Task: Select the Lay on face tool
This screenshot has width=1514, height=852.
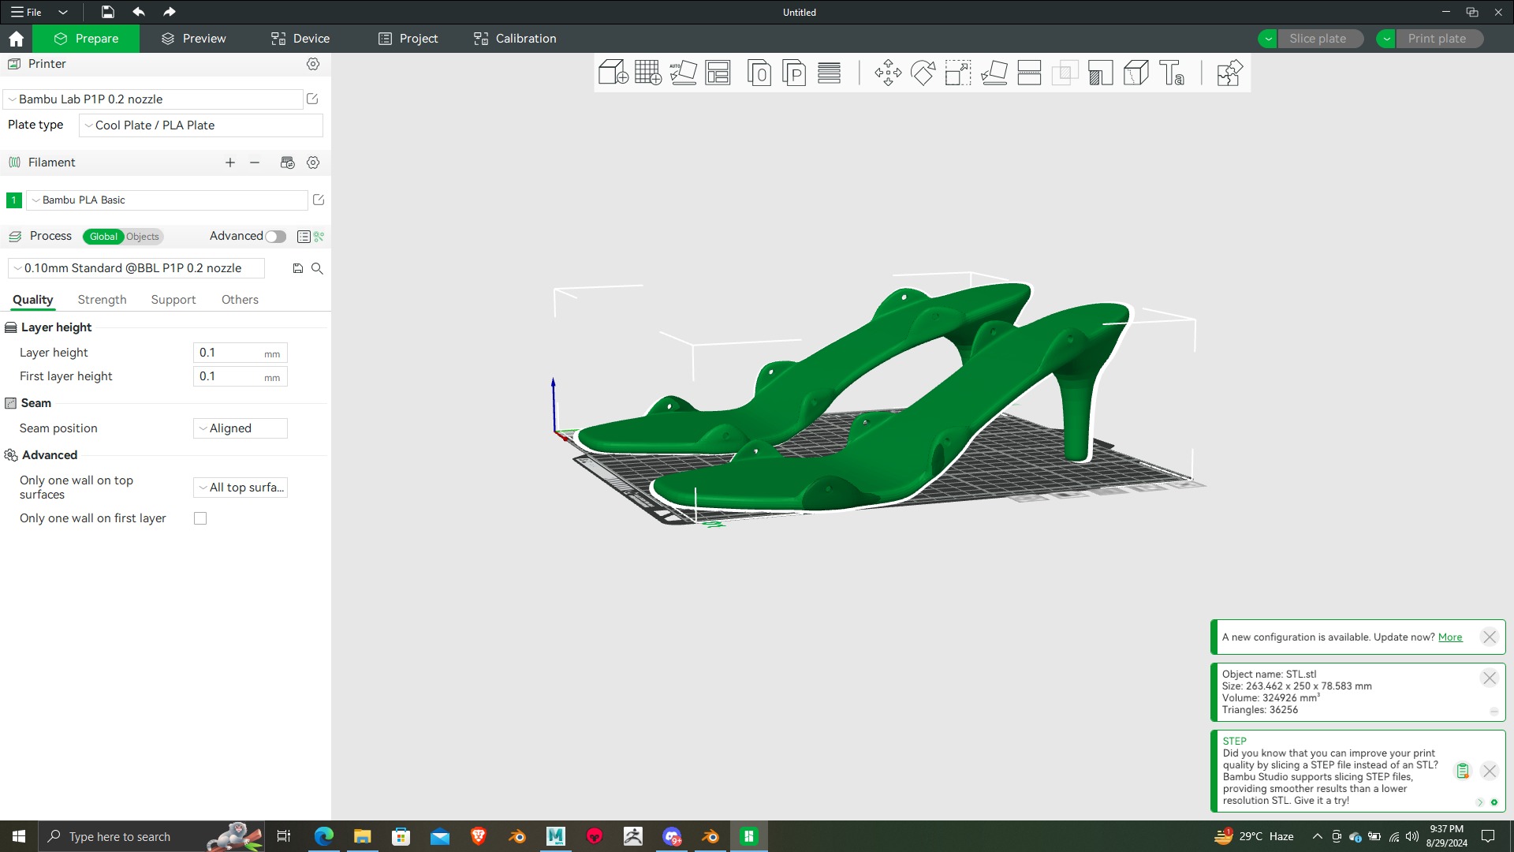Action: [994, 73]
